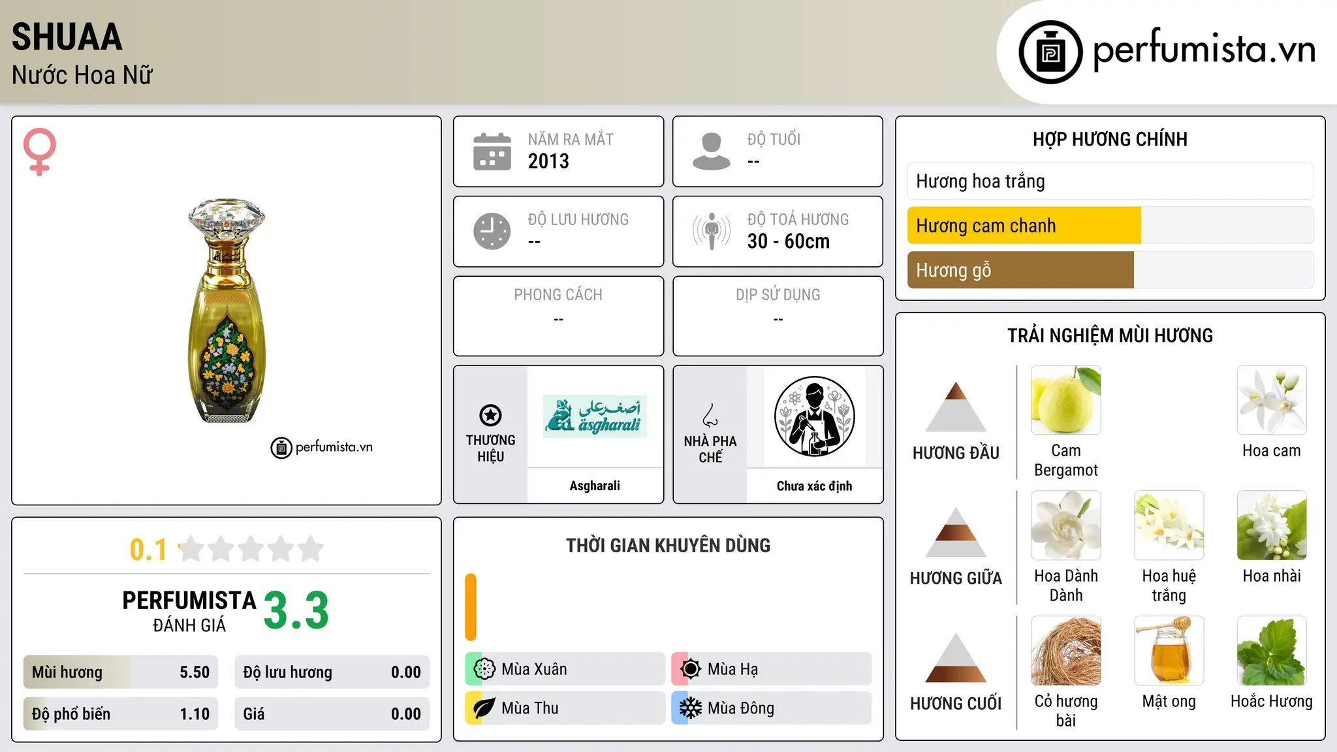Image resolution: width=1337 pixels, height=752 pixels.
Task: Click the Nước Hoa Nữ subtitle
Action: [82, 75]
